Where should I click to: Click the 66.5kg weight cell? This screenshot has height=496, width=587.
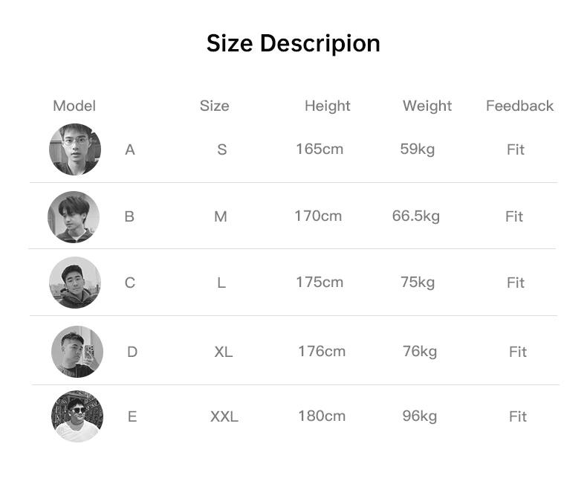(x=416, y=216)
